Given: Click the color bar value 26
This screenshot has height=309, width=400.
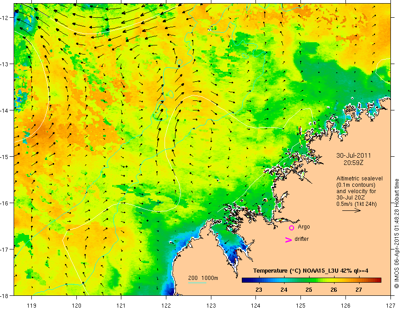Looking at the screenshot, I should (x=334, y=289).
